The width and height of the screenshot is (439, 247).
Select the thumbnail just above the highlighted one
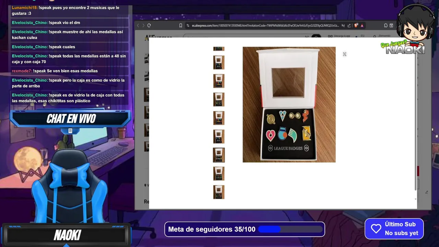219,137
